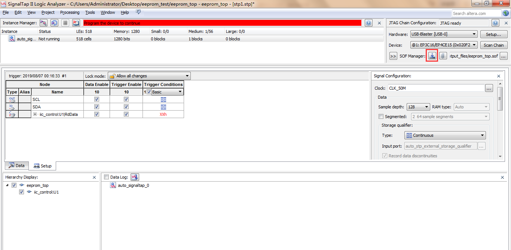
Task: Click the SCL trigger condition pattern icon
Action: click(163, 99)
